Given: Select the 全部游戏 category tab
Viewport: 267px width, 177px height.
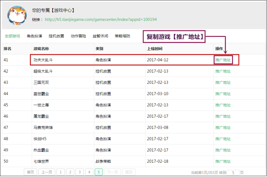Looking at the screenshot, I should pos(13,36).
